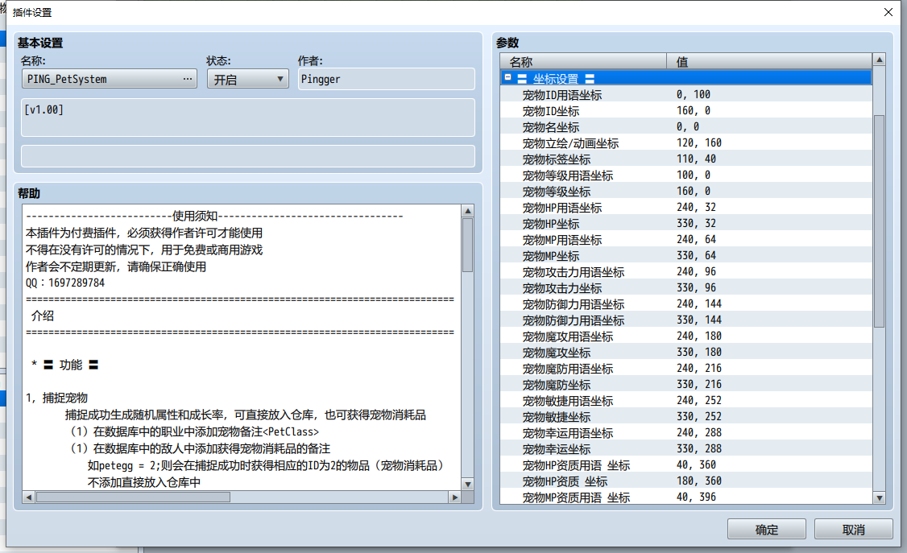The height and width of the screenshot is (553, 907).
Task: Collapse the 坐标设置 parameter group
Action: pos(508,77)
